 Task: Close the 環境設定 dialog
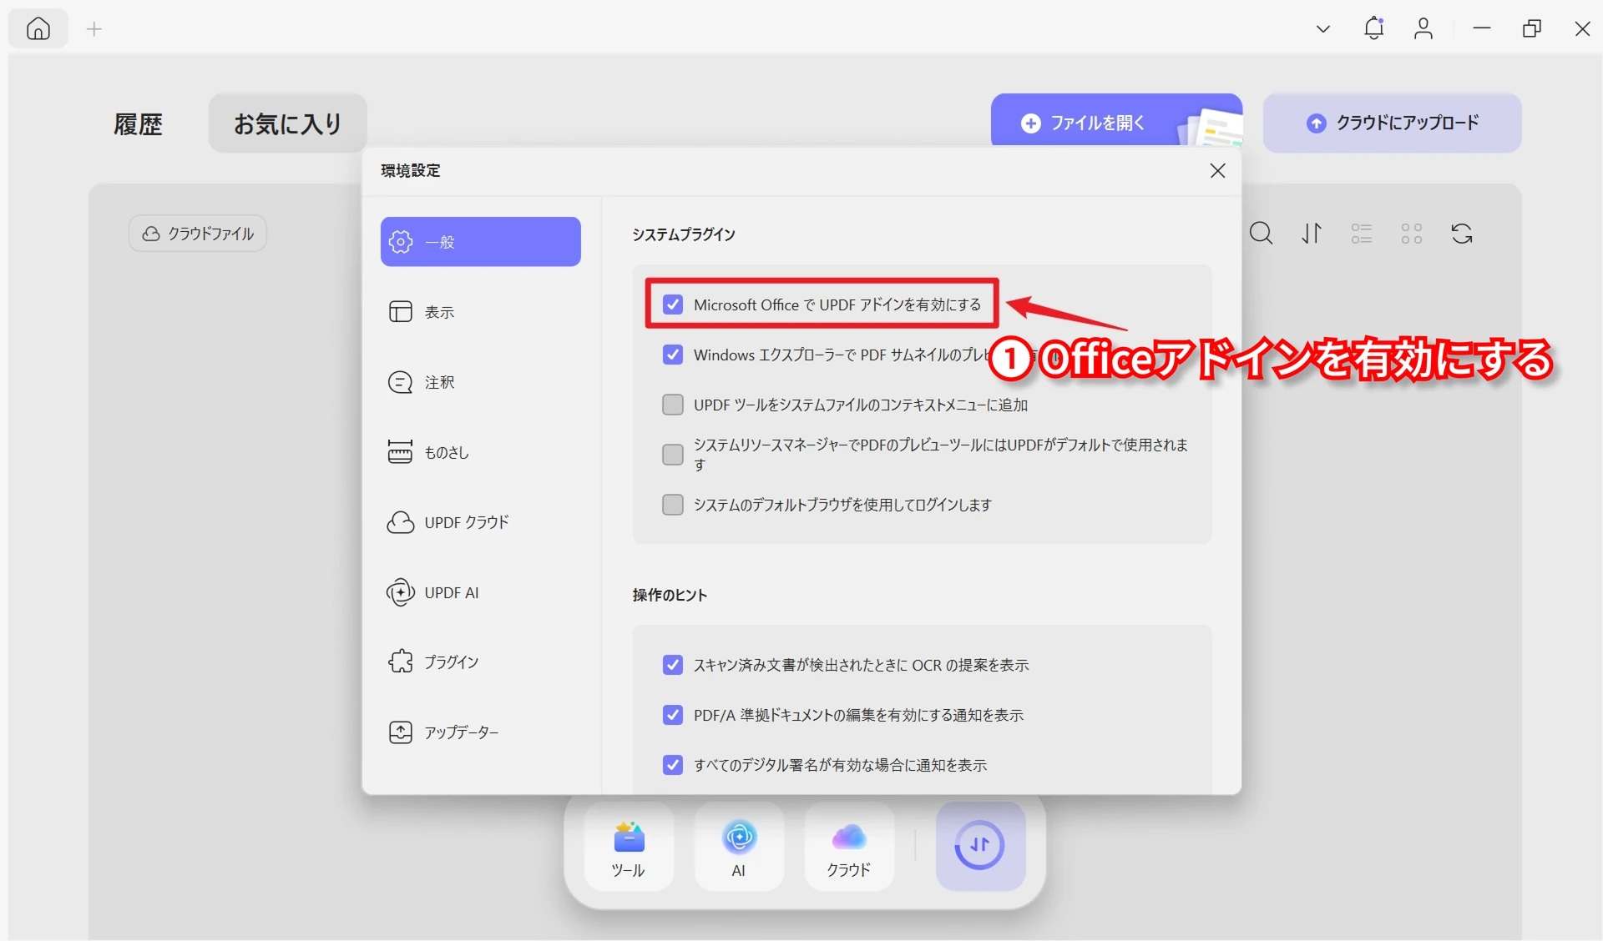click(x=1218, y=171)
